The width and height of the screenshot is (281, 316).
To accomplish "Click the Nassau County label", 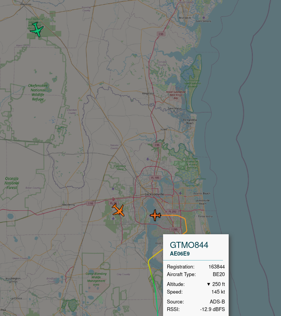I will [114, 146].
